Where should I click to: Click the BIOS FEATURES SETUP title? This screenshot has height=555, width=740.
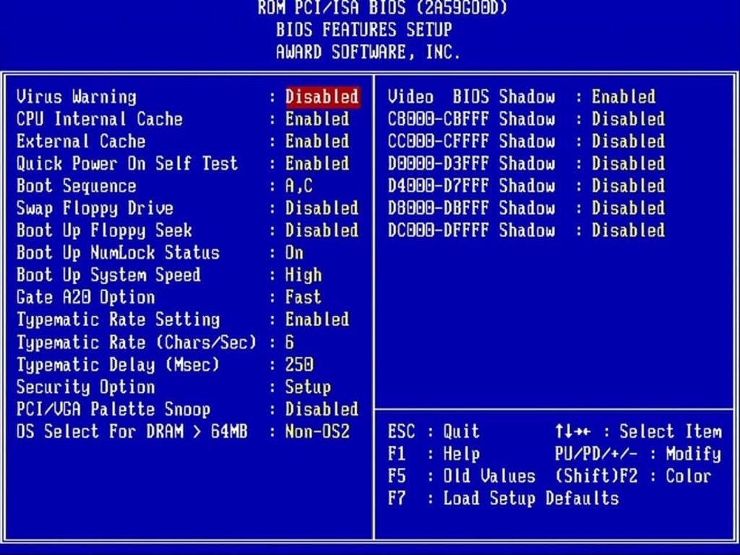pyautogui.click(x=364, y=30)
